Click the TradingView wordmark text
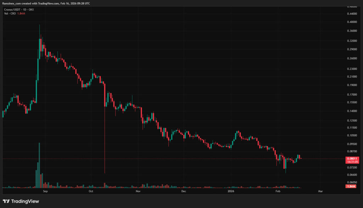 click(25, 201)
